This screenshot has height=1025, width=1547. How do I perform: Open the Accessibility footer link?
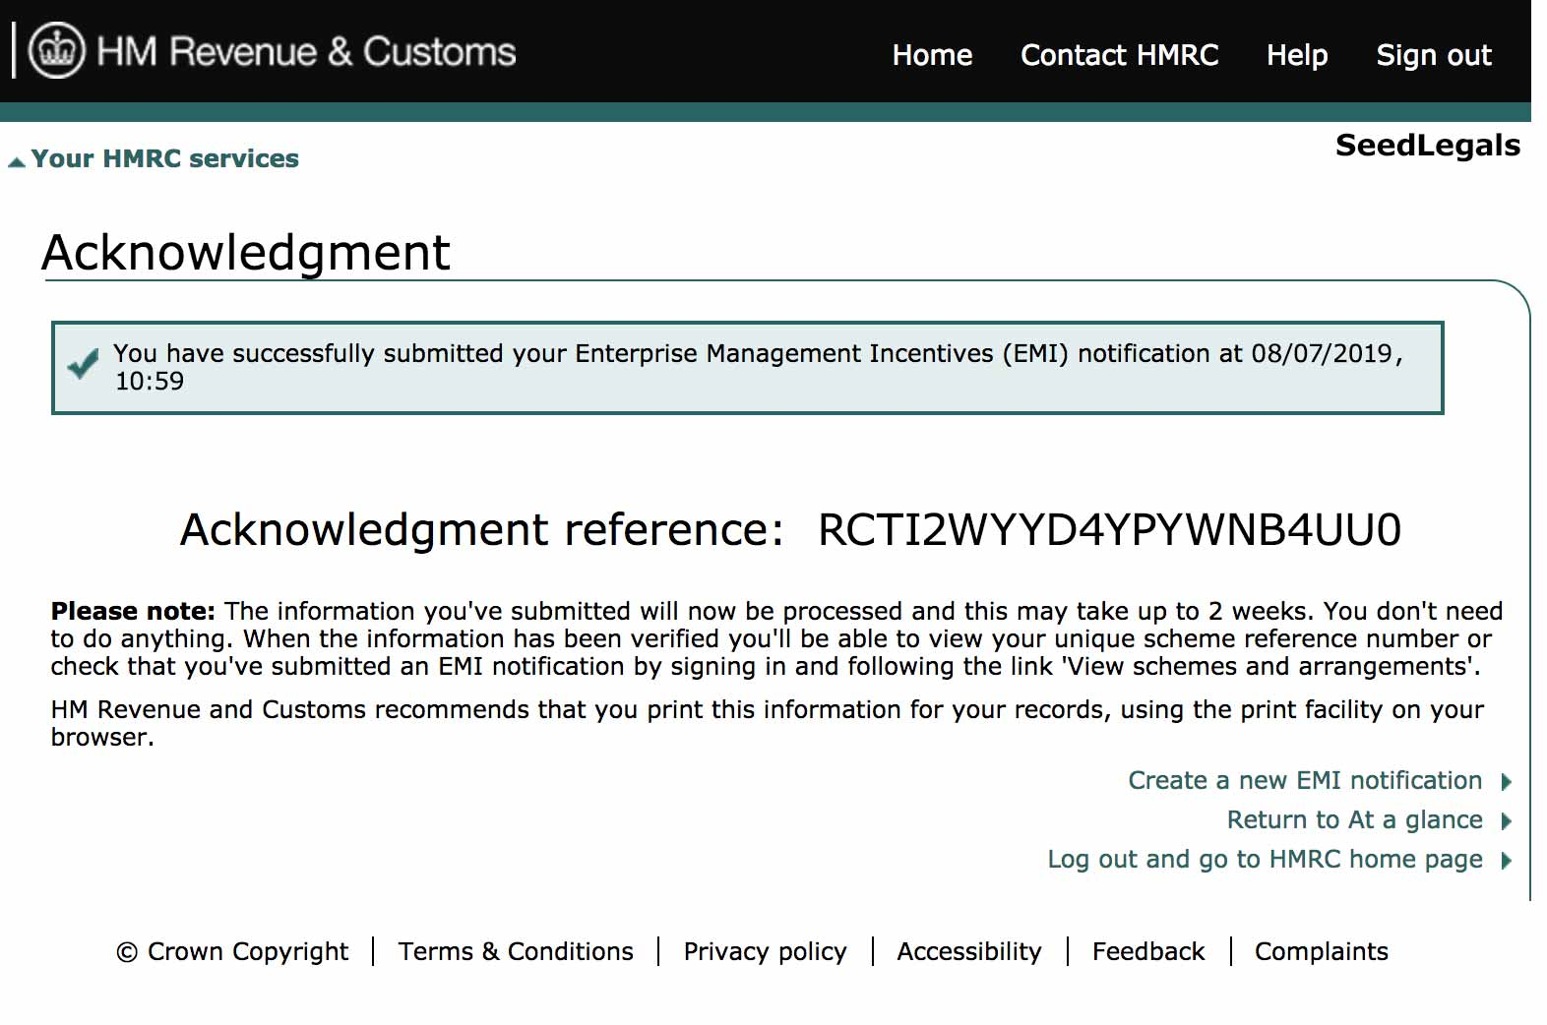(968, 952)
